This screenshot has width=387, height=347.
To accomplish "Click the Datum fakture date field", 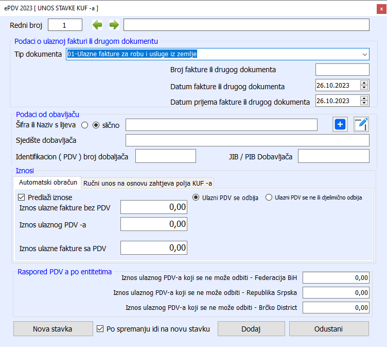I will click(338, 85).
